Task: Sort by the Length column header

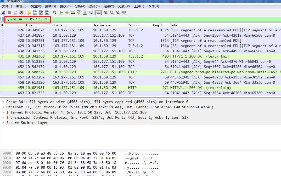Action: (161, 25)
